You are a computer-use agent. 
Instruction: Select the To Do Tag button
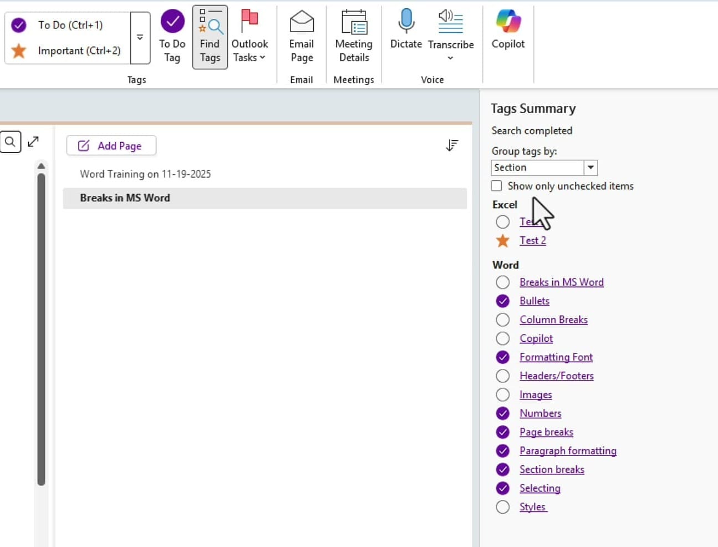coord(172,36)
